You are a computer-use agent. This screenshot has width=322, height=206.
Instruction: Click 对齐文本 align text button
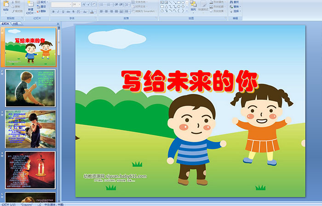pos(139,6)
